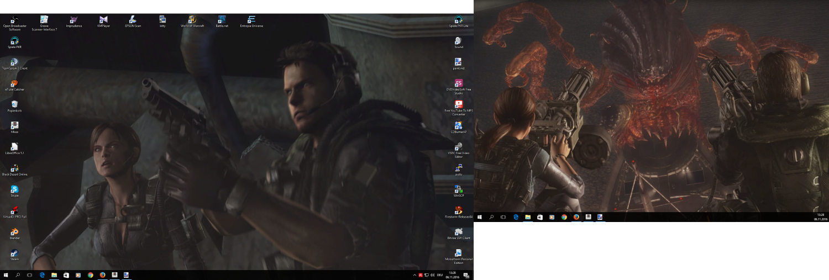The width and height of the screenshot is (829, 280).
Task: Launch the Steam desktop icon
Action: click(x=15, y=253)
